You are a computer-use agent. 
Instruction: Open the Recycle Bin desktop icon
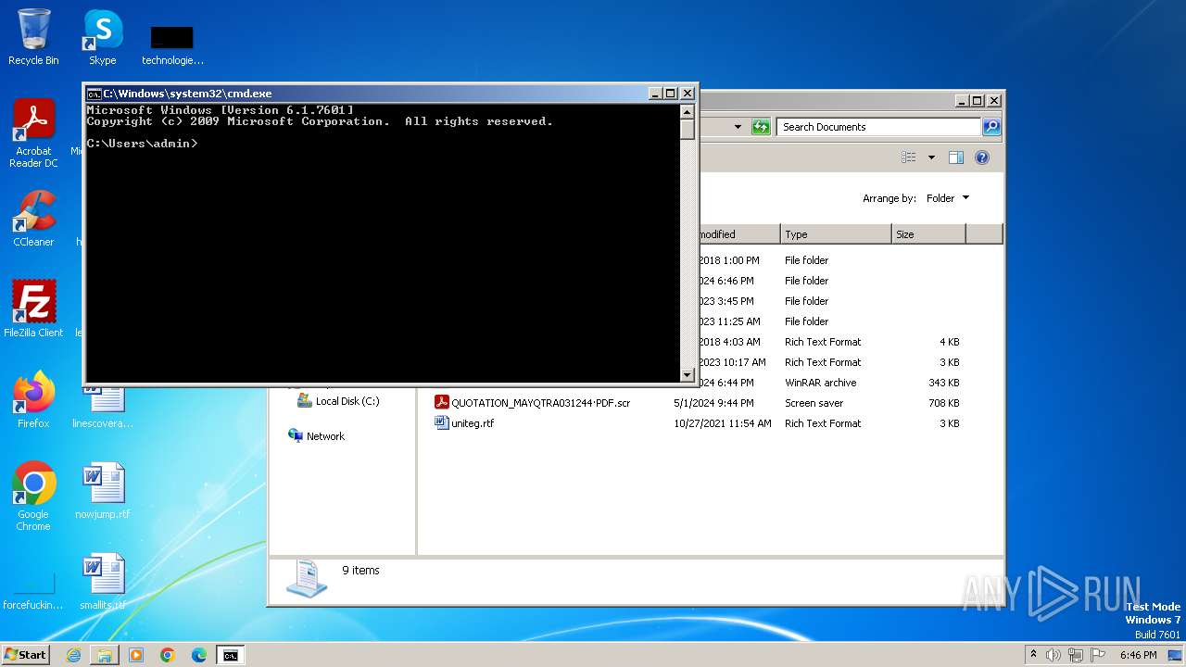click(33, 37)
